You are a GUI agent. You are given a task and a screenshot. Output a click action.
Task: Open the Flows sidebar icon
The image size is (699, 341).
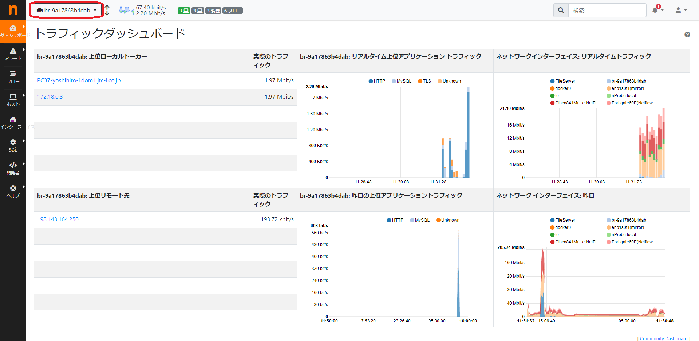pyautogui.click(x=13, y=74)
